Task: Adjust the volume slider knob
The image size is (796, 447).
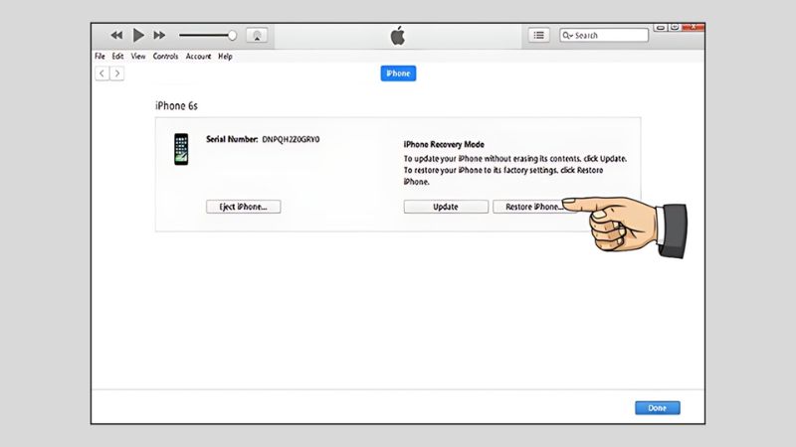Action: (x=232, y=36)
